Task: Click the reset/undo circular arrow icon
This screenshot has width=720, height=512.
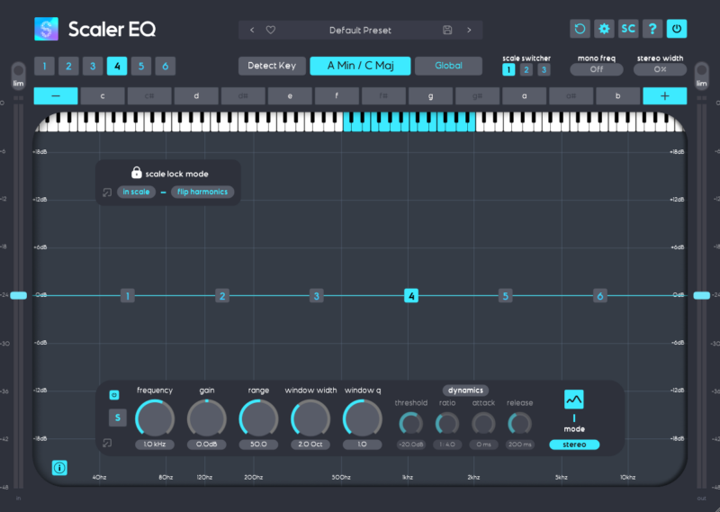Action: tap(580, 29)
